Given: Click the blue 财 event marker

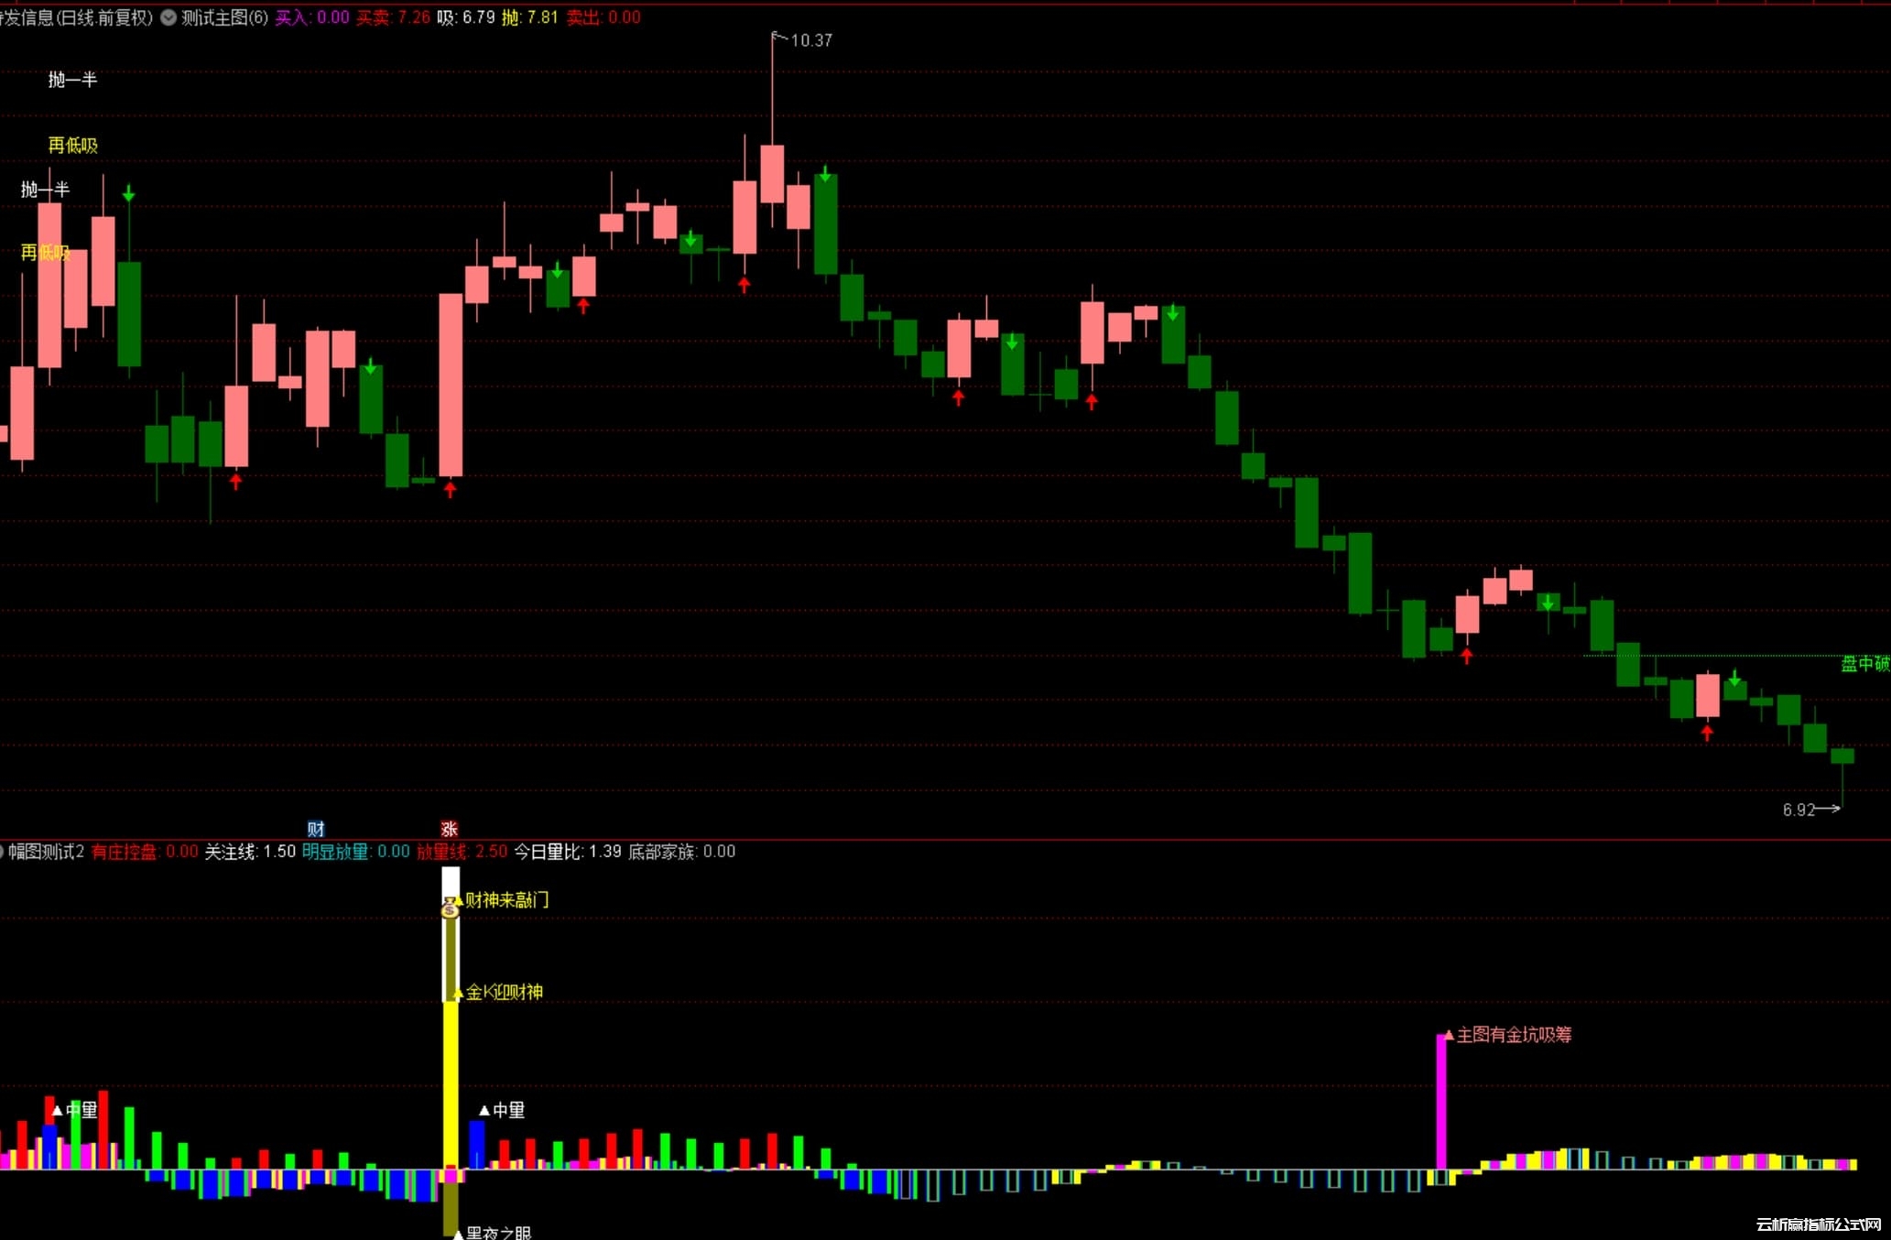Looking at the screenshot, I should (x=316, y=829).
